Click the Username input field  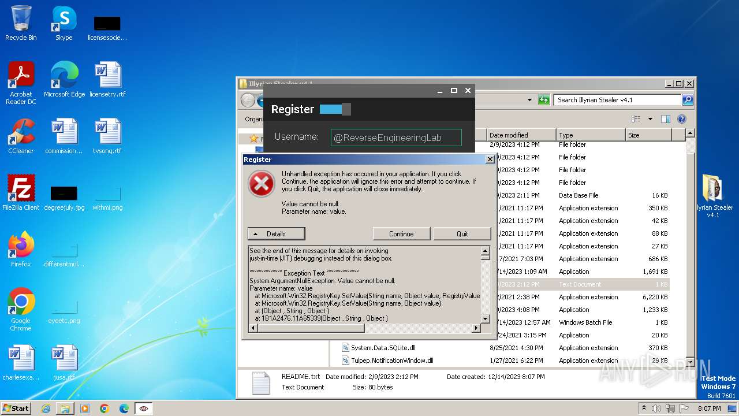[396, 138]
